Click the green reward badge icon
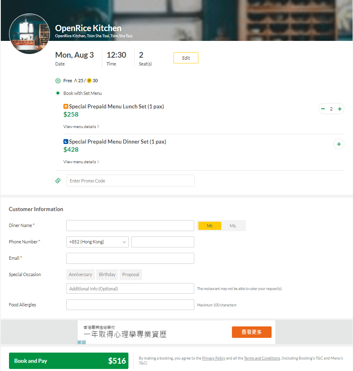 (58, 81)
